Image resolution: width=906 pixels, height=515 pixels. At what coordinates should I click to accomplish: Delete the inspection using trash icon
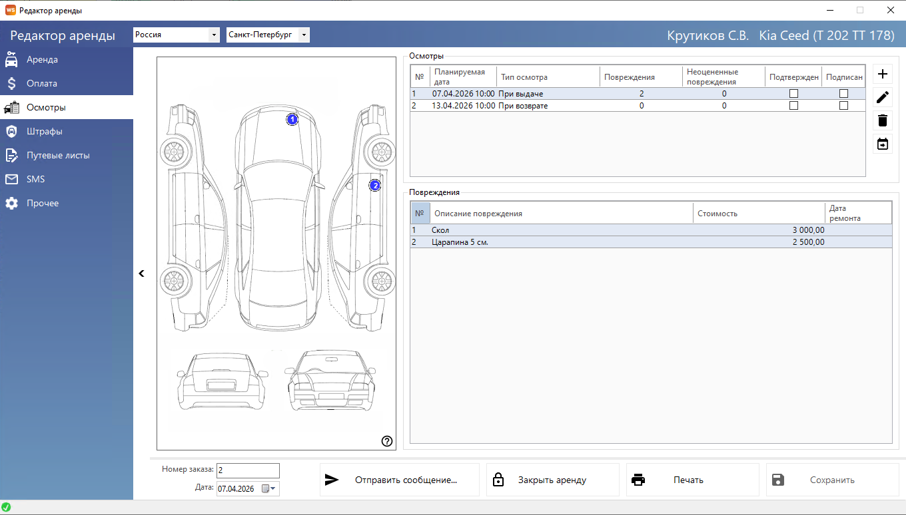coord(883,120)
